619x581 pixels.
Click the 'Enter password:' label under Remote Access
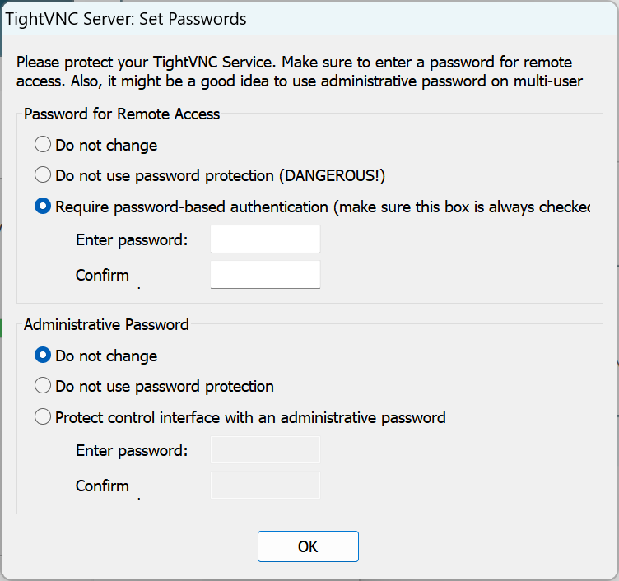point(132,240)
